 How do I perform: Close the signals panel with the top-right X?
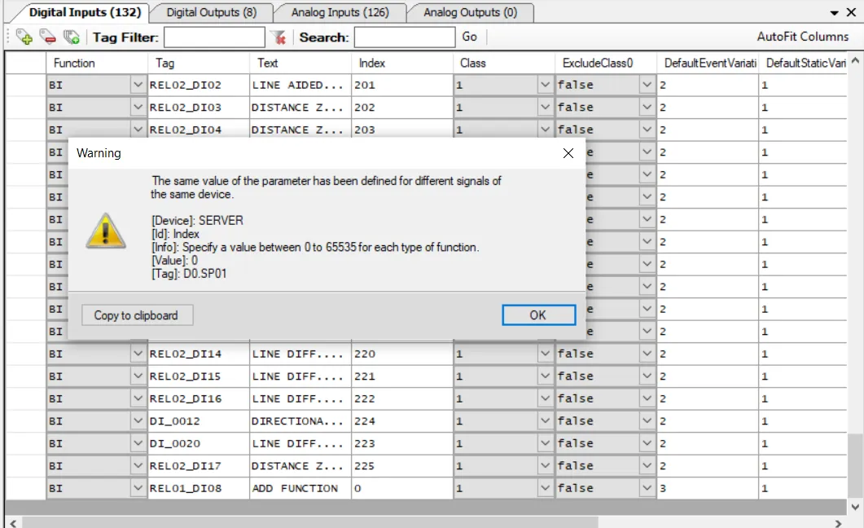[851, 12]
